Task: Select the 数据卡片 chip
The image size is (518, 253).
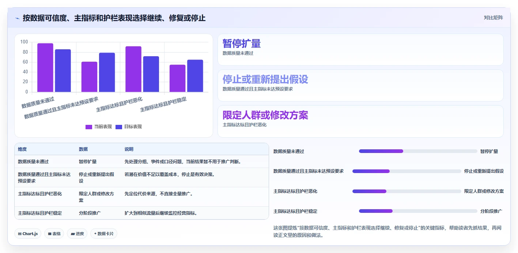Action: coord(104,234)
